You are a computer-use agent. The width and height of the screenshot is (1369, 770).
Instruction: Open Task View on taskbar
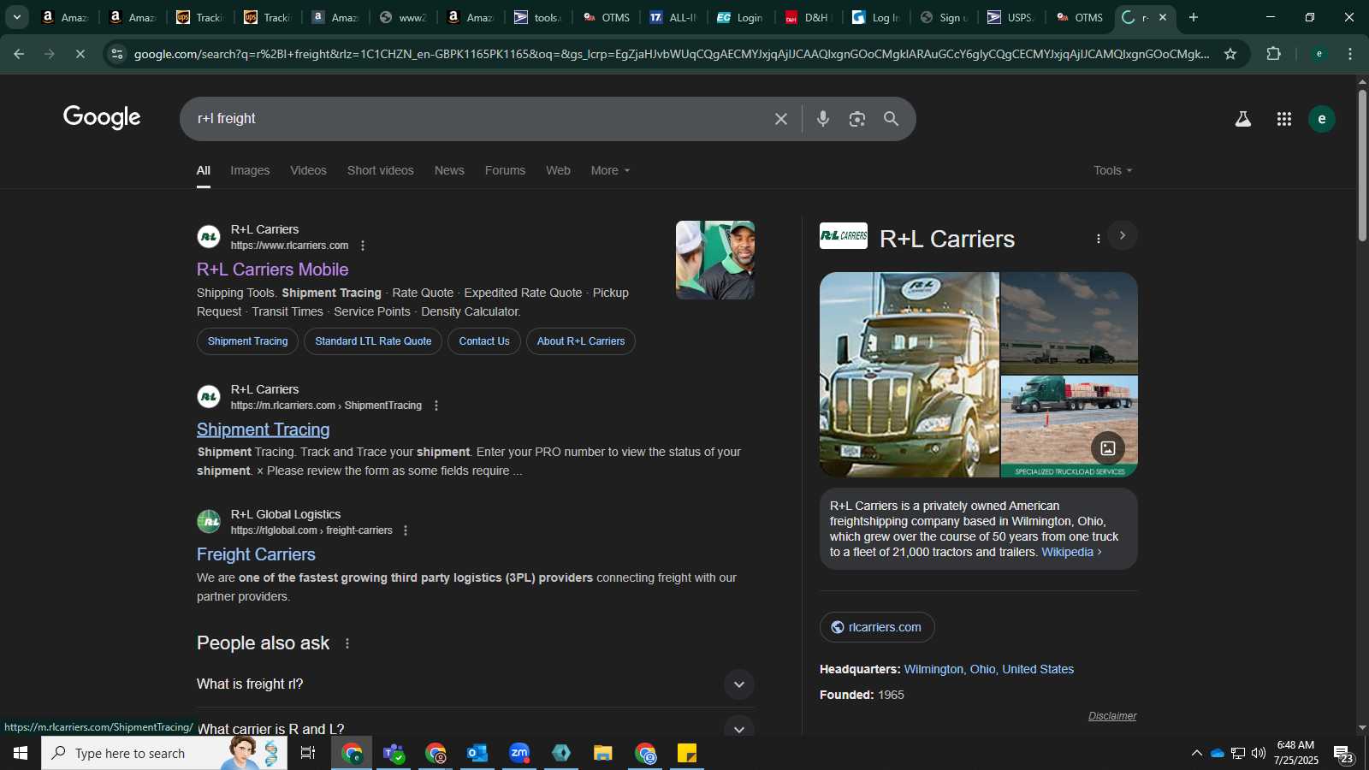308,753
